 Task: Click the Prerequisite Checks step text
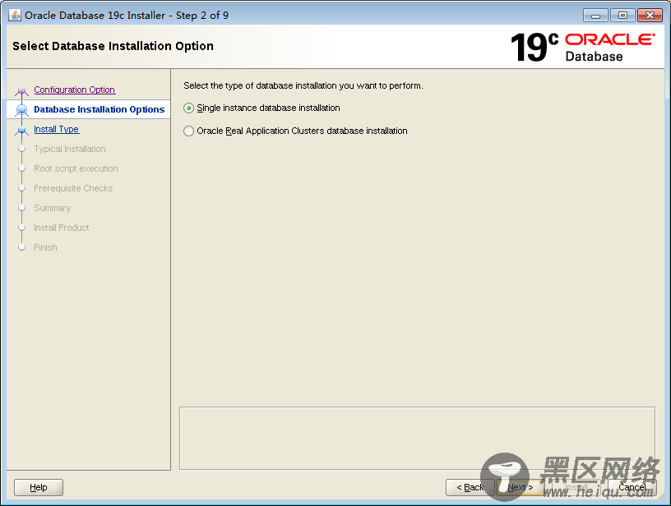point(73,188)
